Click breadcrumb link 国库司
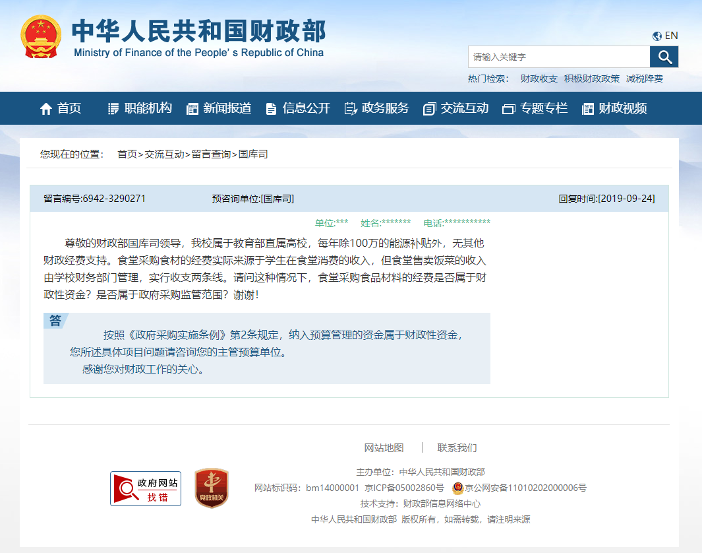 pos(253,154)
